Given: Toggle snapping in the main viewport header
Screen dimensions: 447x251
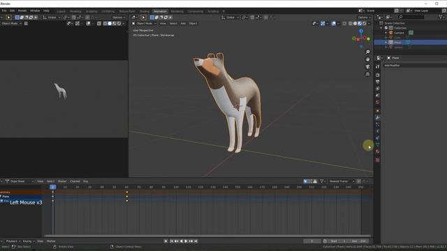Looking at the screenshot, I should 252,17.
